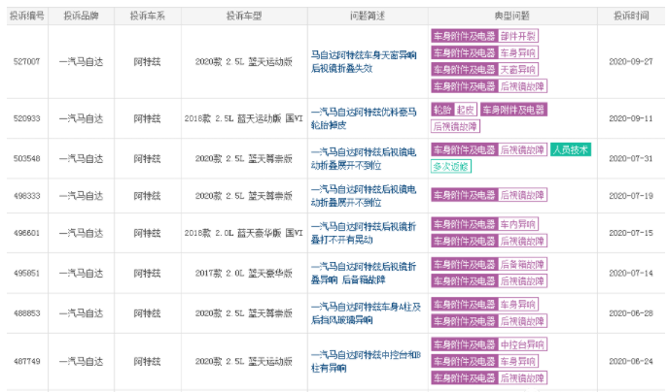
Task: Click the 后视镜故障 tag in row 520933
Action: (x=455, y=126)
